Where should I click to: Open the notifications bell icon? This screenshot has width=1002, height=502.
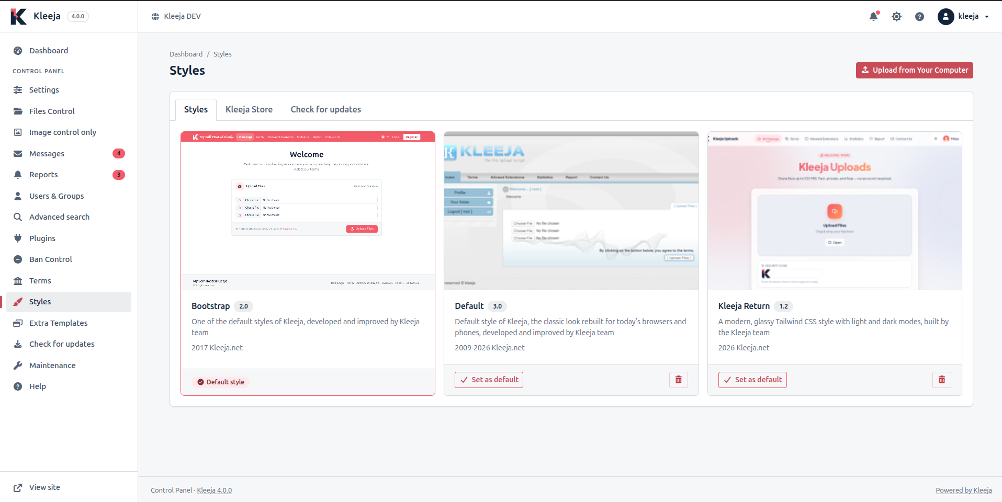tap(873, 16)
